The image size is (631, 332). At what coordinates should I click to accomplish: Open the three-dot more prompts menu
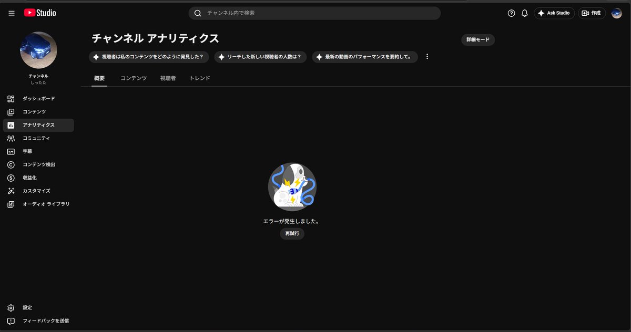tap(427, 57)
